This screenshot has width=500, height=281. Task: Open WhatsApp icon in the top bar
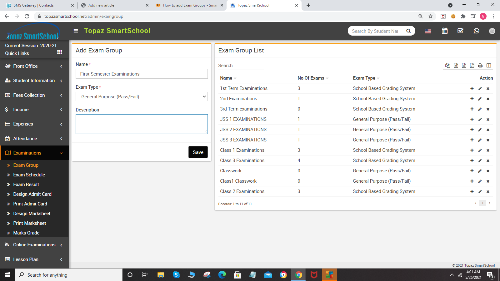click(x=476, y=31)
